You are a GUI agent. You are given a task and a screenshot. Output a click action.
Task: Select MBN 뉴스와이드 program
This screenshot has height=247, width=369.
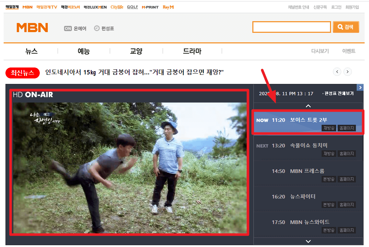pos(310,222)
